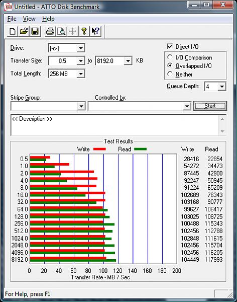This screenshot has width=237, height=302.
Task: Open the Total Length dropdown
Action: [81, 74]
